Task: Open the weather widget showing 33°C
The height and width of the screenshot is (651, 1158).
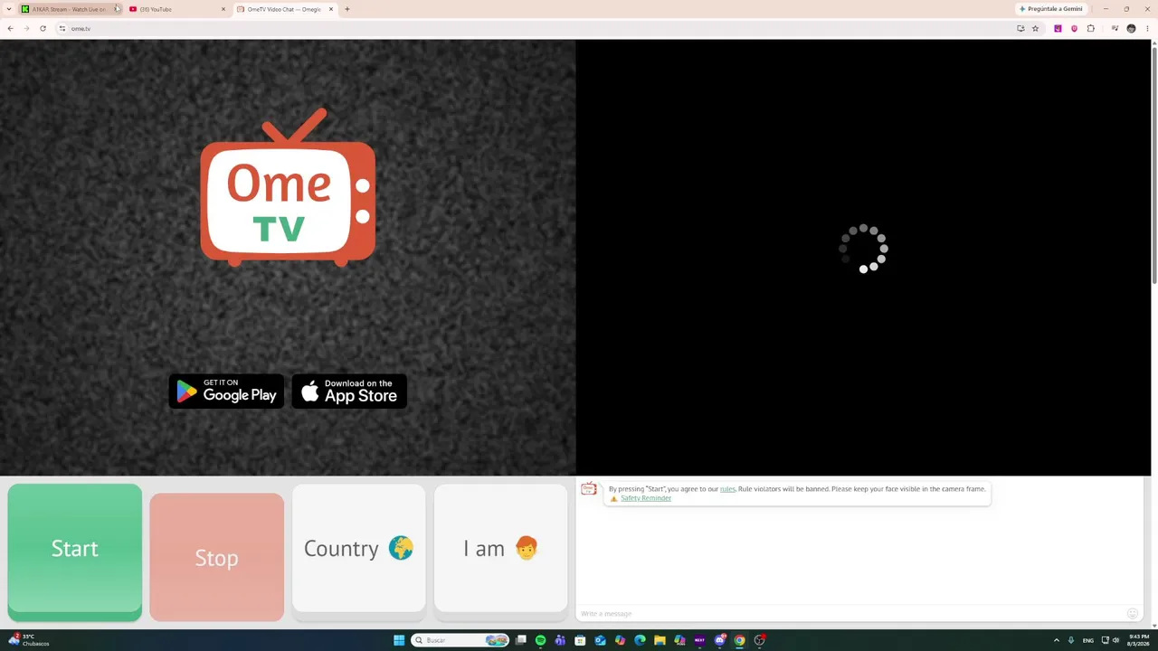Action: [29, 640]
